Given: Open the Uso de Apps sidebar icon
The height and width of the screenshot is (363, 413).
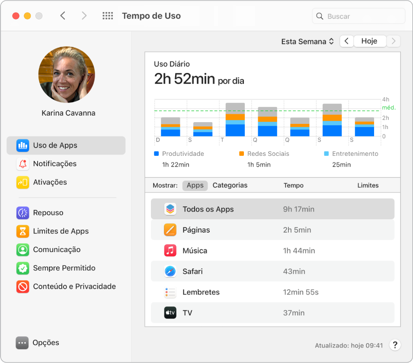Looking at the screenshot, I should pos(22,145).
